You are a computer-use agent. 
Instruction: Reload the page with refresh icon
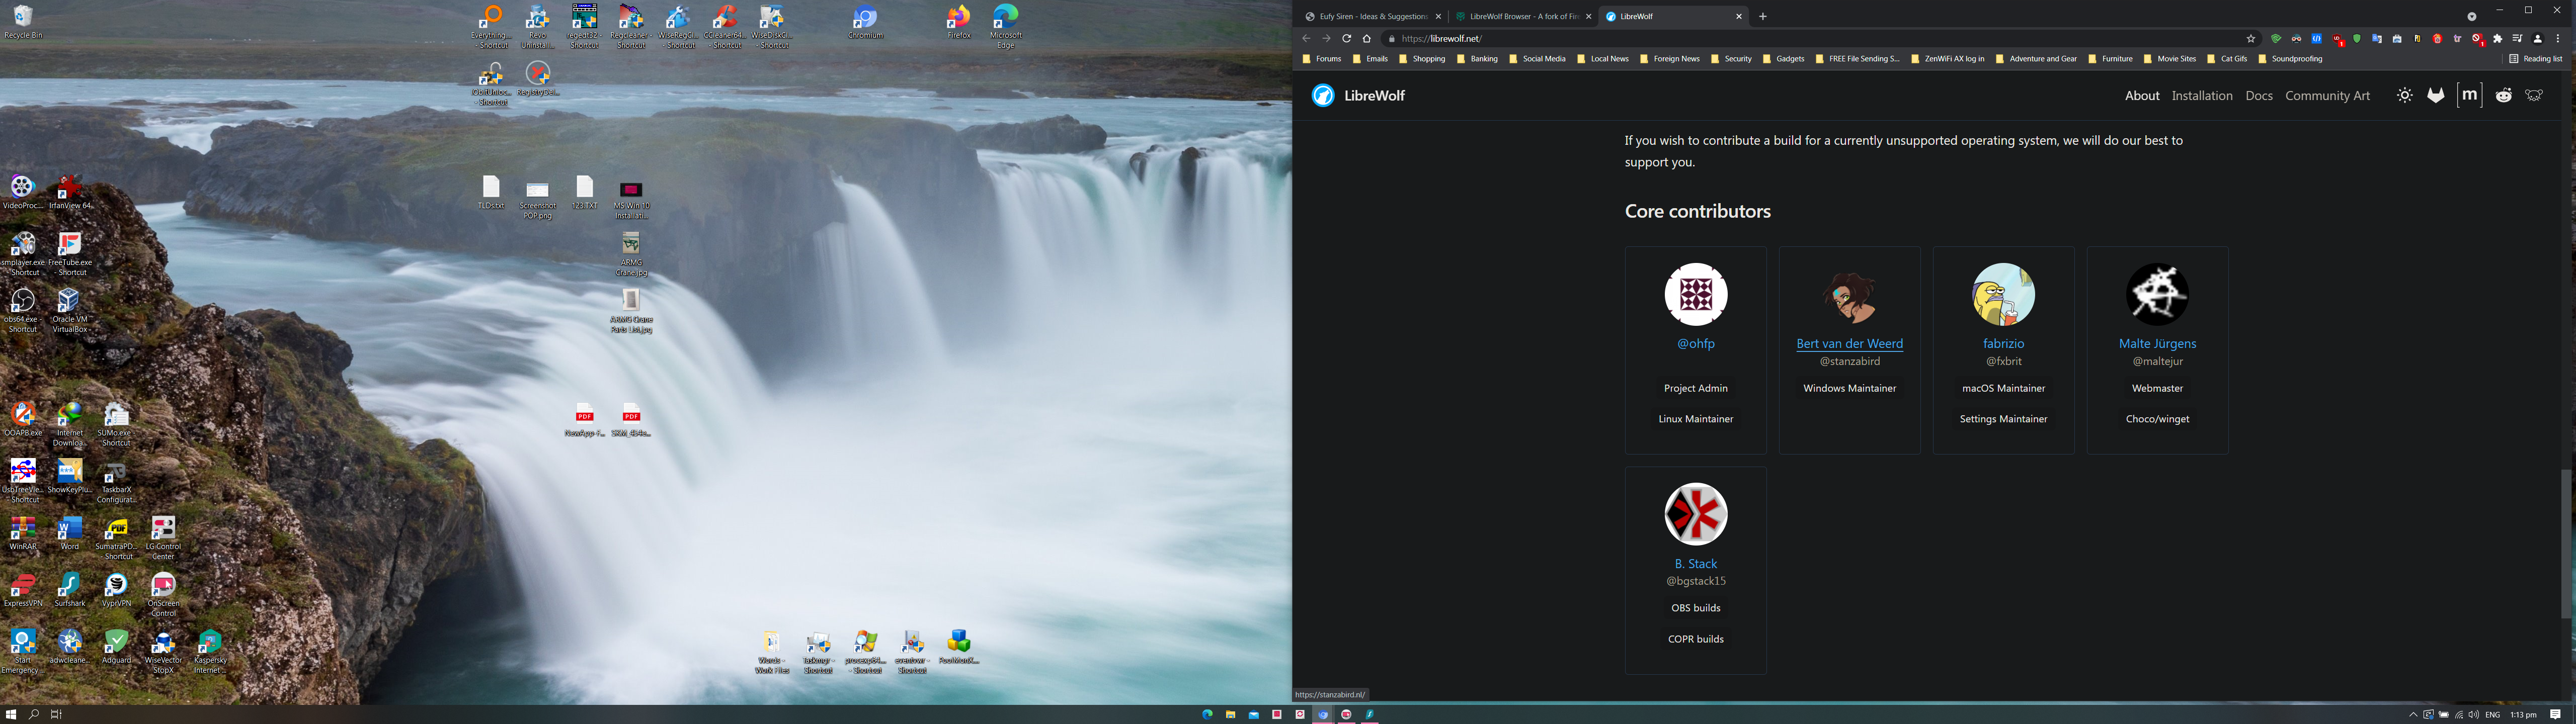pos(1347,39)
